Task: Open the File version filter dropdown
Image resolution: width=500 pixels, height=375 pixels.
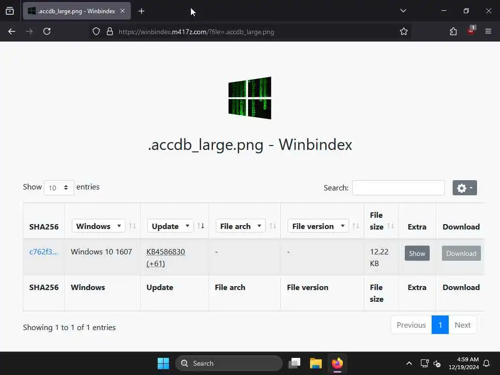Action: point(318,226)
